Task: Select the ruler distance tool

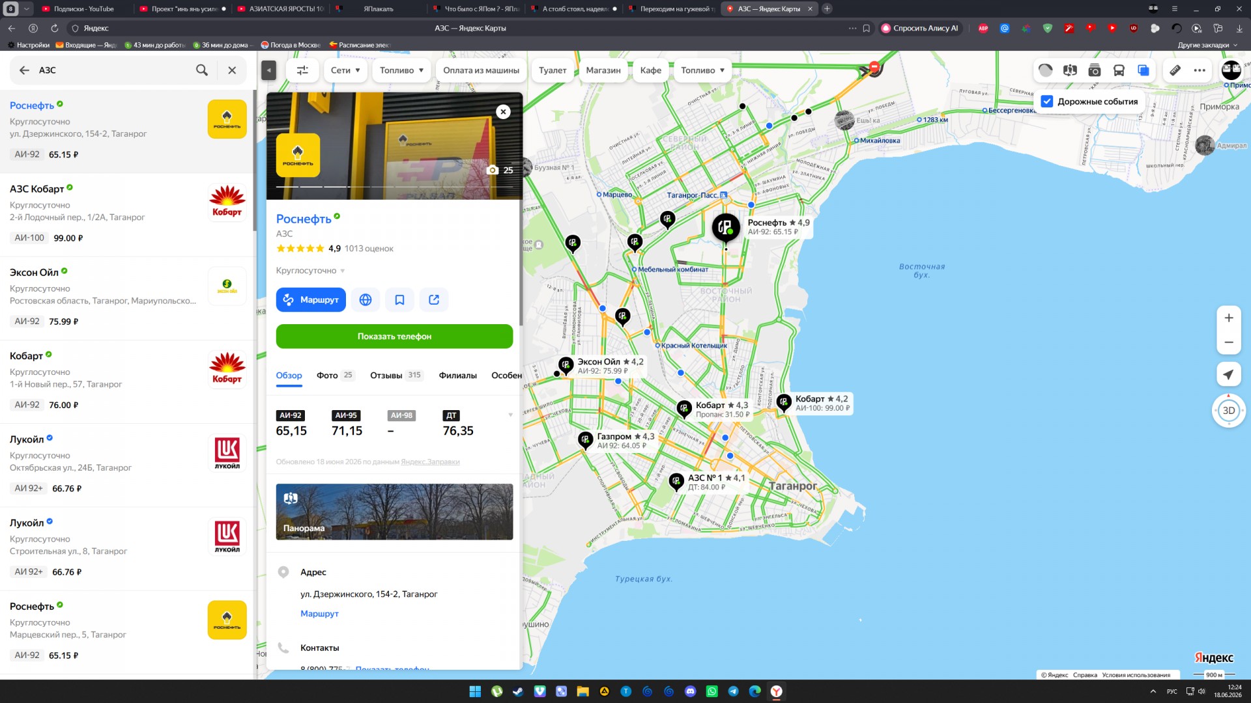Action: 1175,70
